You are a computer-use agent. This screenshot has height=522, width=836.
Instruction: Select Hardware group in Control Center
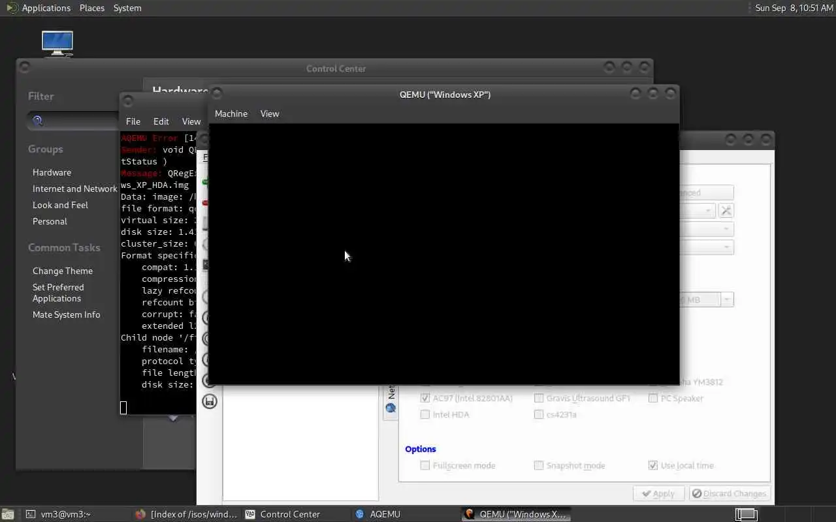tap(52, 172)
